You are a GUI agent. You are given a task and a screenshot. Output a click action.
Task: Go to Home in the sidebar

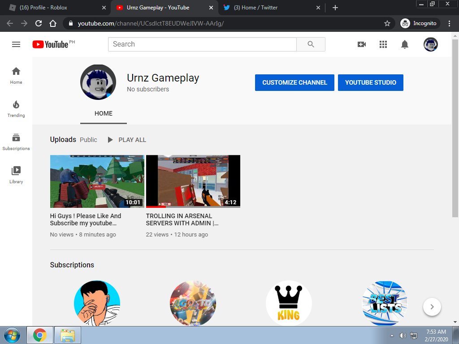point(16,76)
